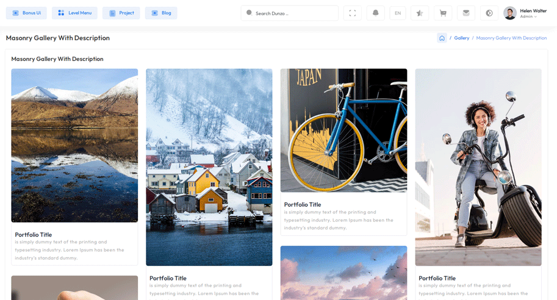Open the bookmarks star icon
557x300 pixels.
[x=419, y=13]
